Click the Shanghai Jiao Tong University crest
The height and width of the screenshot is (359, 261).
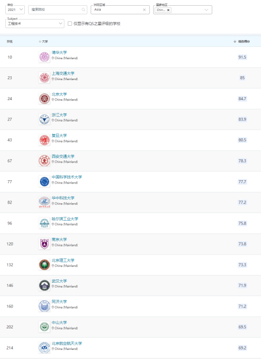pyautogui.click(x=44, y=78)
